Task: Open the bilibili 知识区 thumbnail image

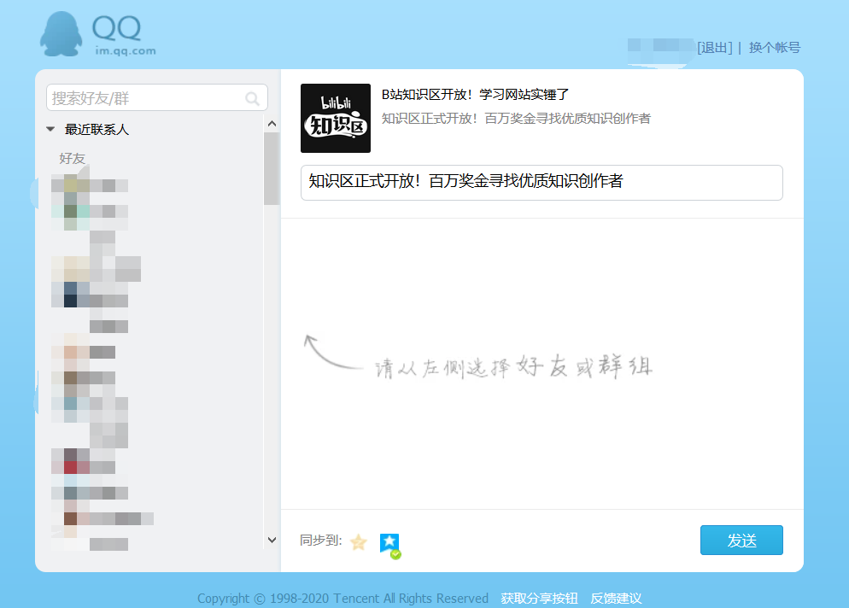Action: pyautogui.click(x=336, y=118)
